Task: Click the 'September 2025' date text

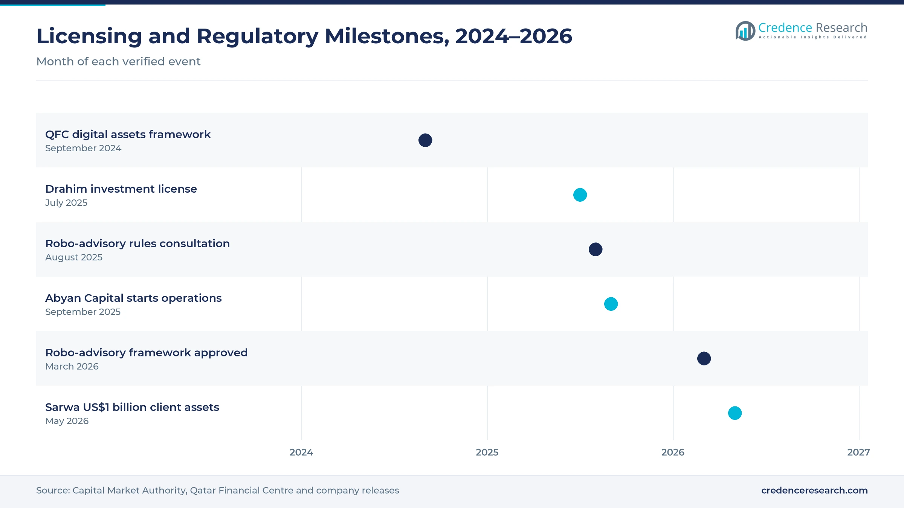Action: coord(83,312)
